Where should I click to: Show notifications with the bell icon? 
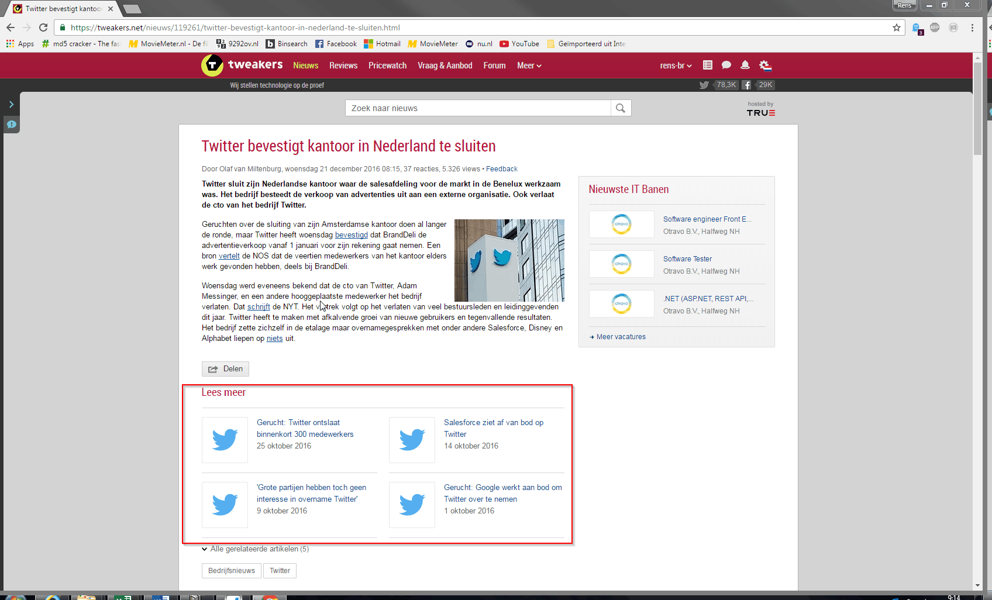(x=745, y=65)
